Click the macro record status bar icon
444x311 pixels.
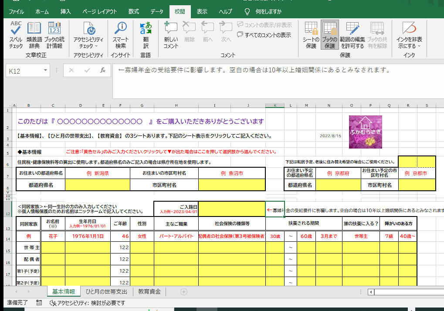39,303
